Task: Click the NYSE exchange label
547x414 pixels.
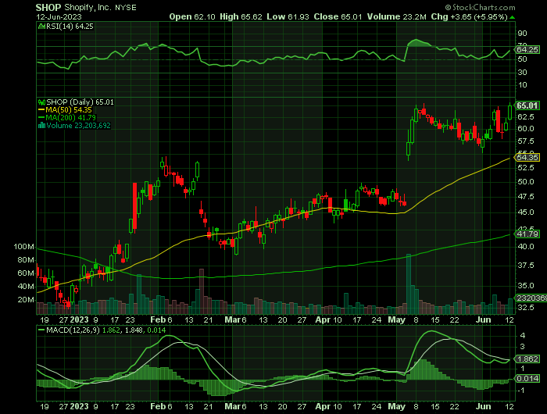Action: pyautogui.click(x=126, y=7)
